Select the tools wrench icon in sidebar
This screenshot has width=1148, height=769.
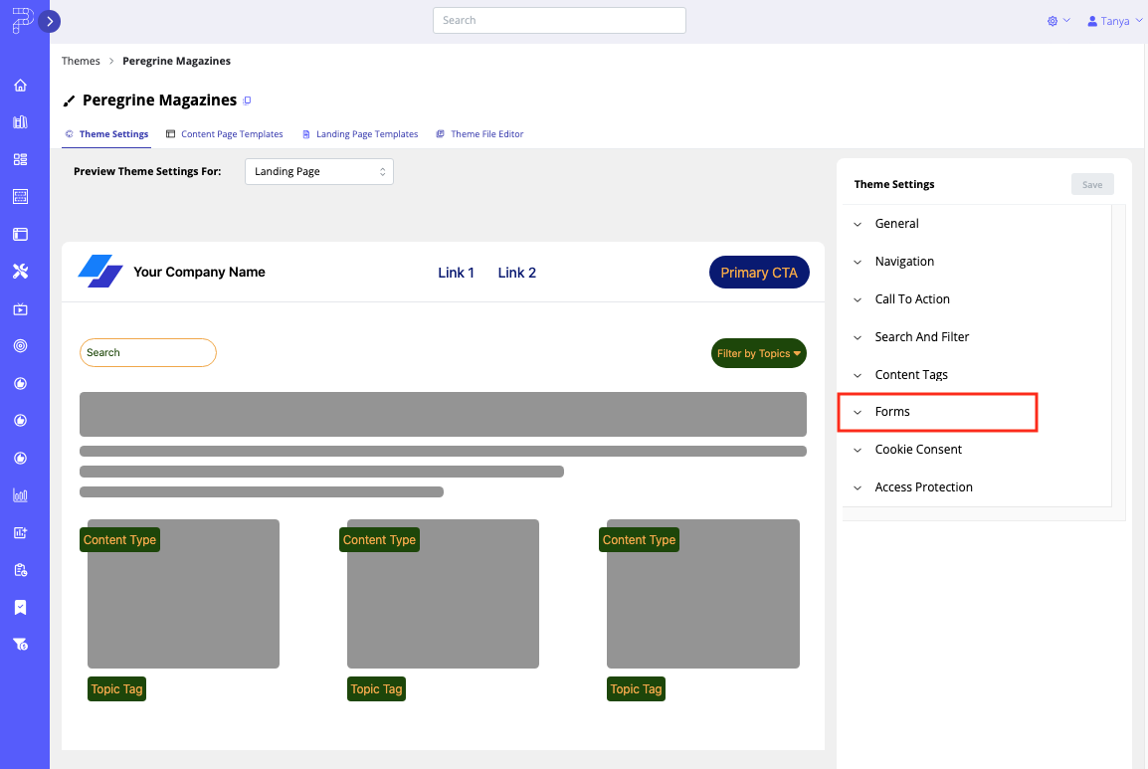(20, 271)
